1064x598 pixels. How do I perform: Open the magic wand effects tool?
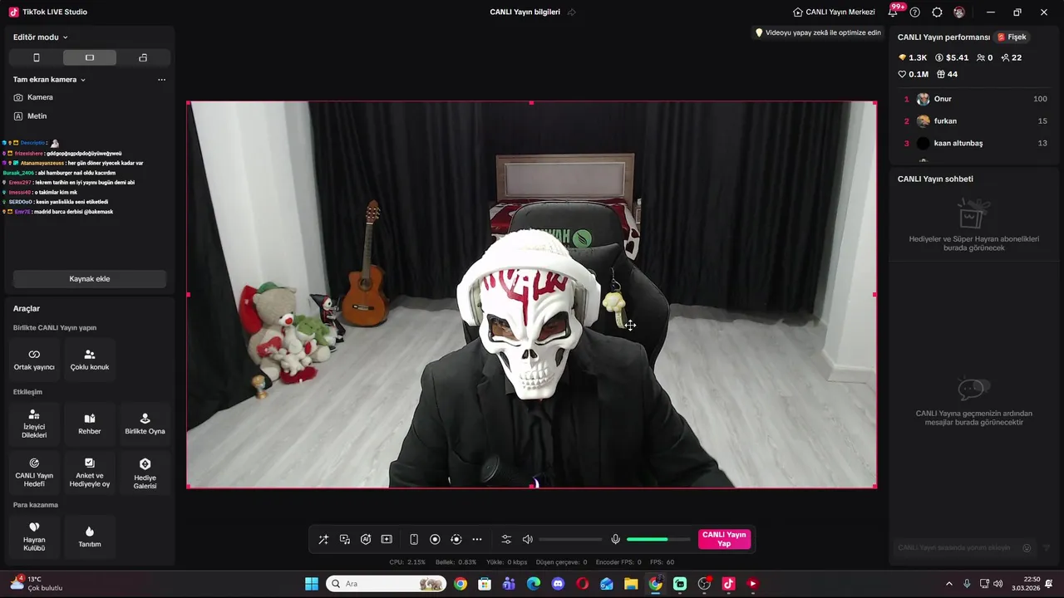[x=323, y=539]
